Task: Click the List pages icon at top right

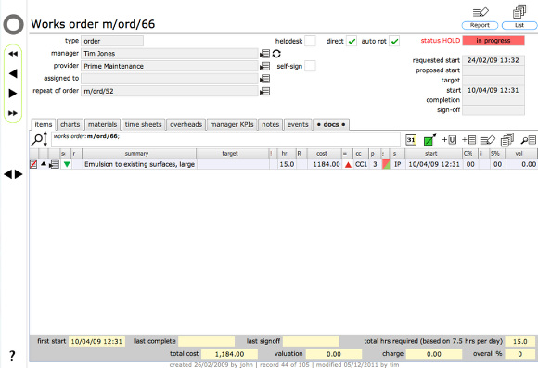Action: [519, 12]
